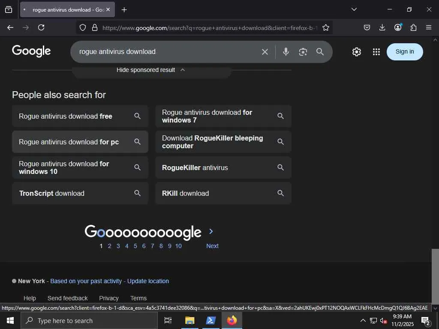The image size is (439, 329).
Task: Open the Terms footer link
Action: pos(138,298)
